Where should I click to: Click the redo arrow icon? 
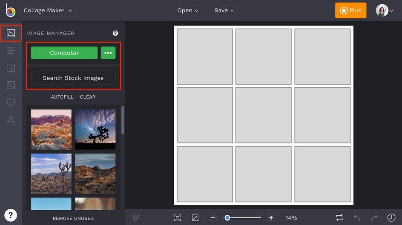tap(374, 218)
